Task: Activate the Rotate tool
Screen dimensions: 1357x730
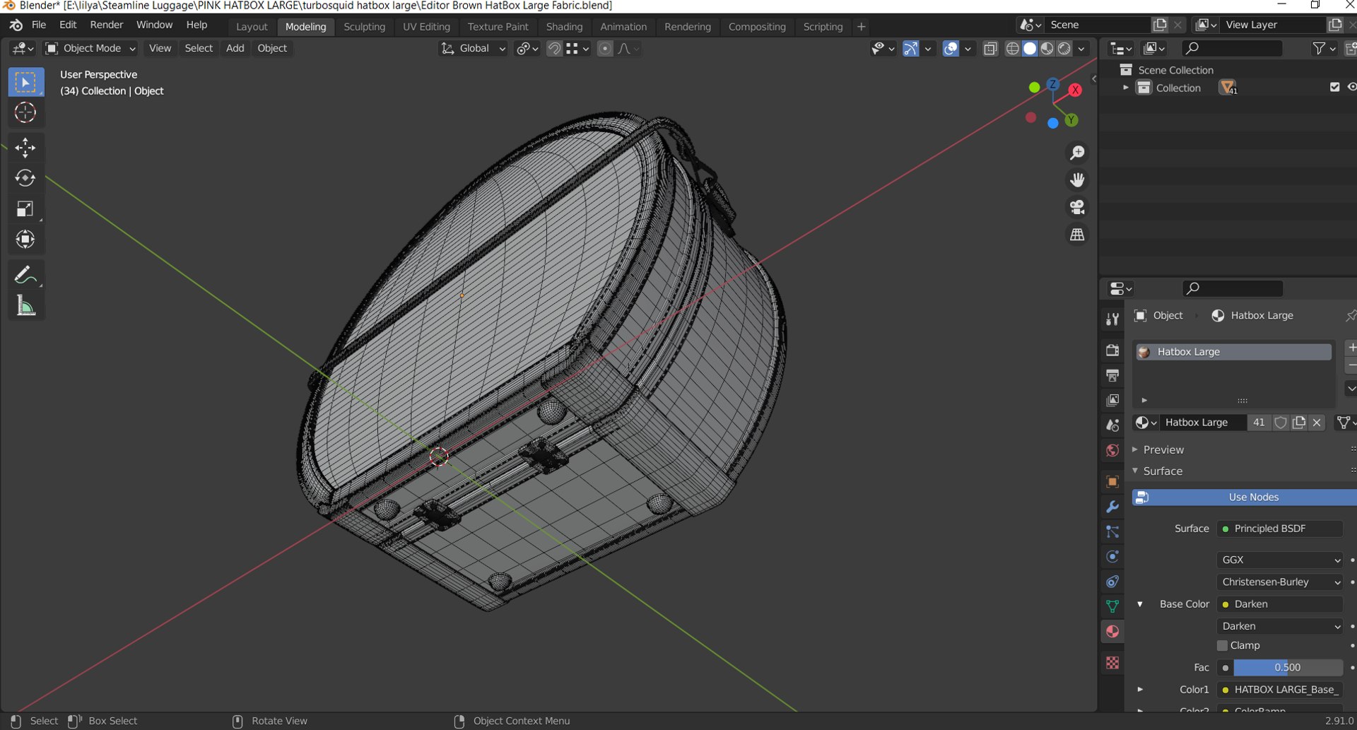Action: 25,178
